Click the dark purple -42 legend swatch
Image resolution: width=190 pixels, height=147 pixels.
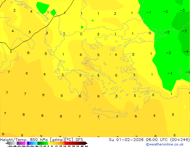[x=18, y=143]
